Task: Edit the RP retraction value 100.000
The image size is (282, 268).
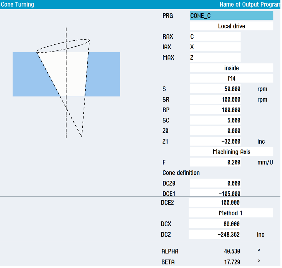Action: (215, 110)
